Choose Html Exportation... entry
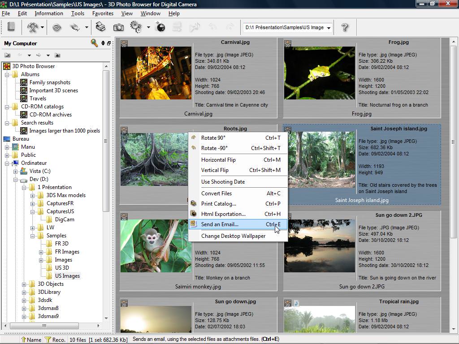 (238, 214)
